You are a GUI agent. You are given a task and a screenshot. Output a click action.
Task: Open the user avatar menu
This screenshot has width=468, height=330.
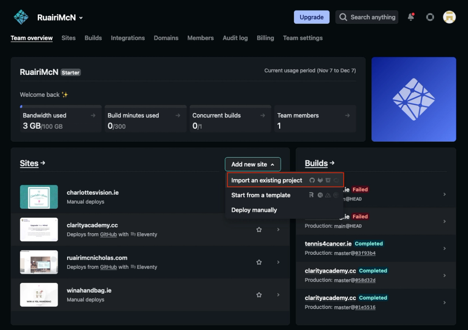(x=449, y=17)
